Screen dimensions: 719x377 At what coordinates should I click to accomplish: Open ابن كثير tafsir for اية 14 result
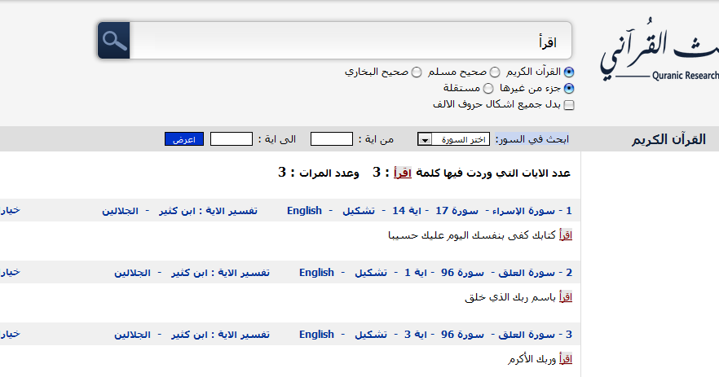pos(177,211)
